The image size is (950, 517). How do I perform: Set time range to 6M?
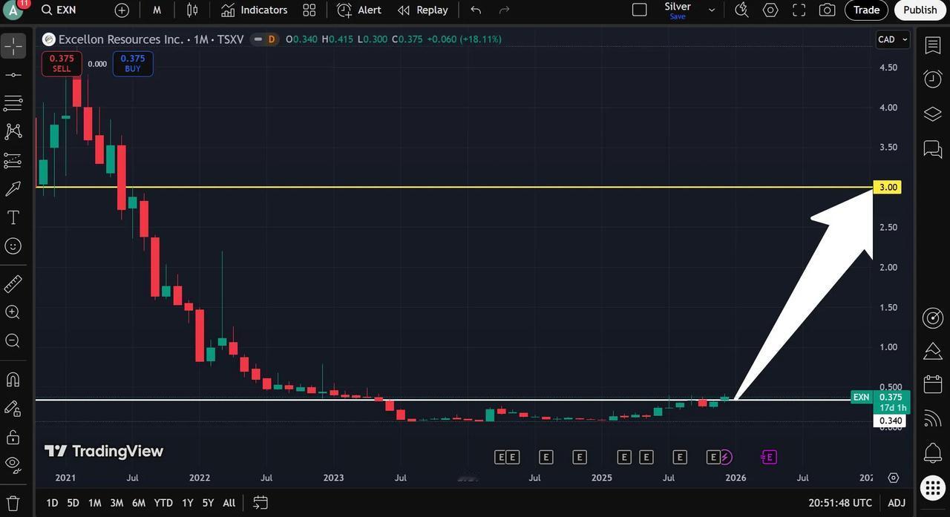[139, 503]
